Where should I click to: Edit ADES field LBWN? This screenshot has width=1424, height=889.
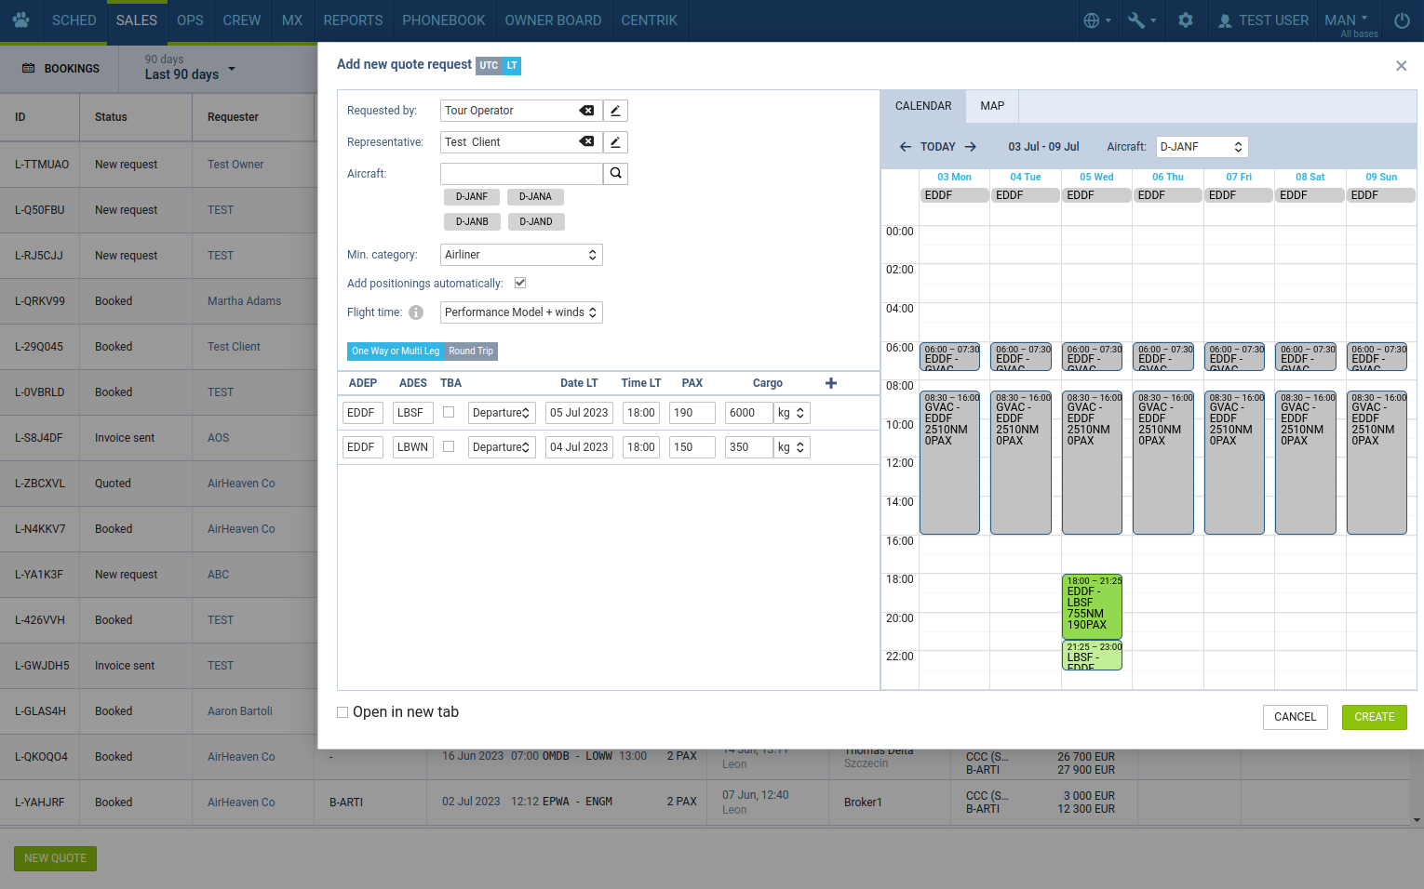pyautogui.click(x=413, y=447)
